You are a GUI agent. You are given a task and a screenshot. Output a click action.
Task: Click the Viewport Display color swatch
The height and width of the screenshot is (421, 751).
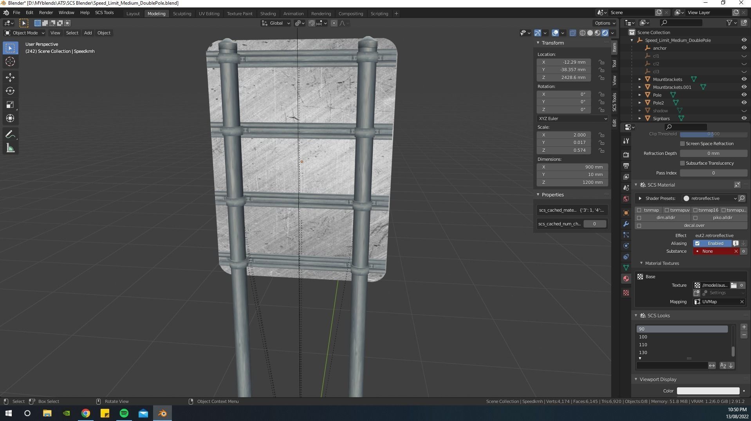[x=708, y=391]
